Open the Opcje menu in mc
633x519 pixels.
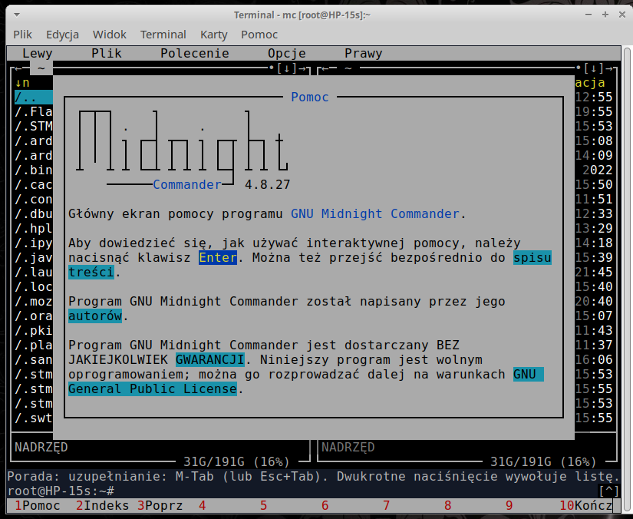pos(287,53)
